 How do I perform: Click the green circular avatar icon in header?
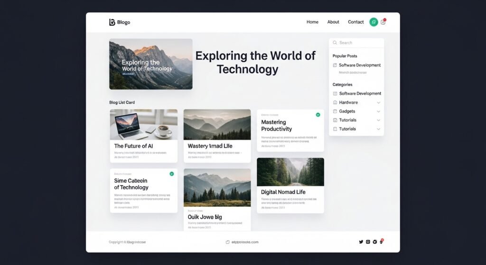374,22
